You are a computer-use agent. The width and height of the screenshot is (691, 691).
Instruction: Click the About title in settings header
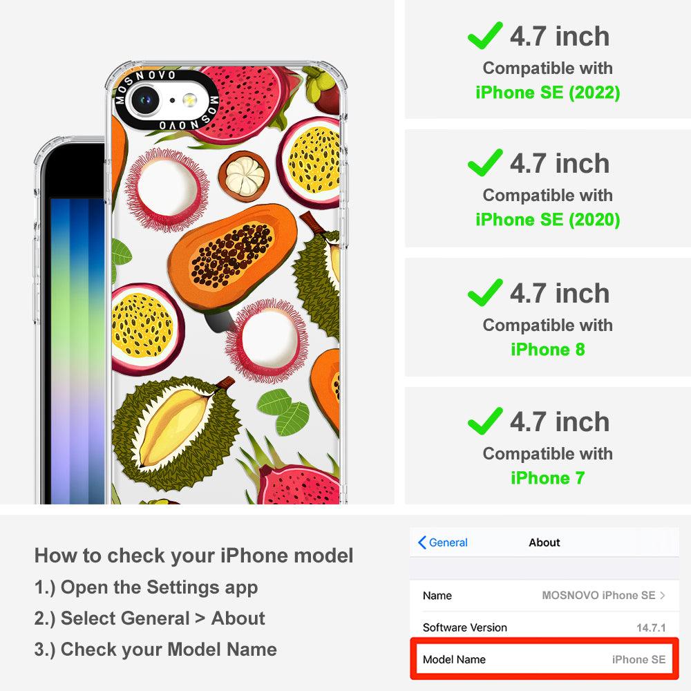pos(545,542)
